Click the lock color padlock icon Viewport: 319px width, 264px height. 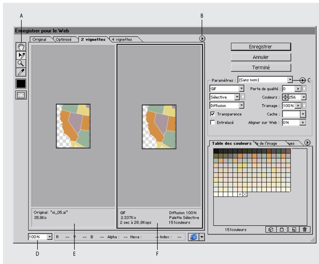click(282, 229)
